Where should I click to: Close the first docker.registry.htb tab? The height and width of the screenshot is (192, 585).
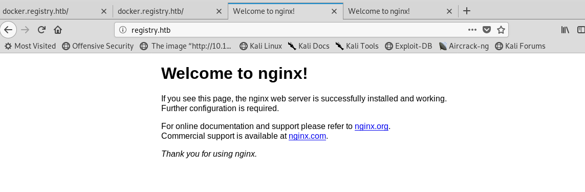click(x=104, y=11)
